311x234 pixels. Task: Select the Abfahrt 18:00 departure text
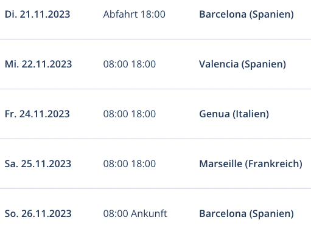click(x=134, y=15)
